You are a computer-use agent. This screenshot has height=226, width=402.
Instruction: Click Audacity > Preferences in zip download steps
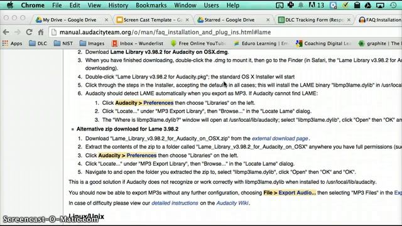[128, 155]
